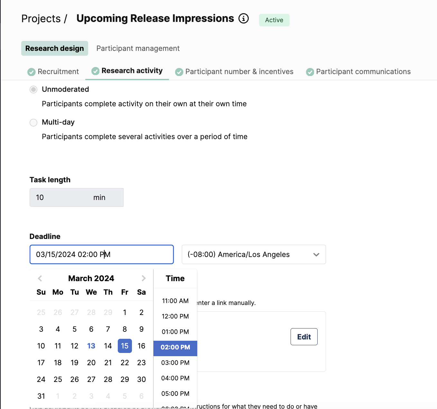Click the Deadline date input field

coord(102,254)
